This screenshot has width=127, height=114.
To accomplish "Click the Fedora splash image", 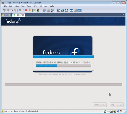I will click(x=63, y=46).
